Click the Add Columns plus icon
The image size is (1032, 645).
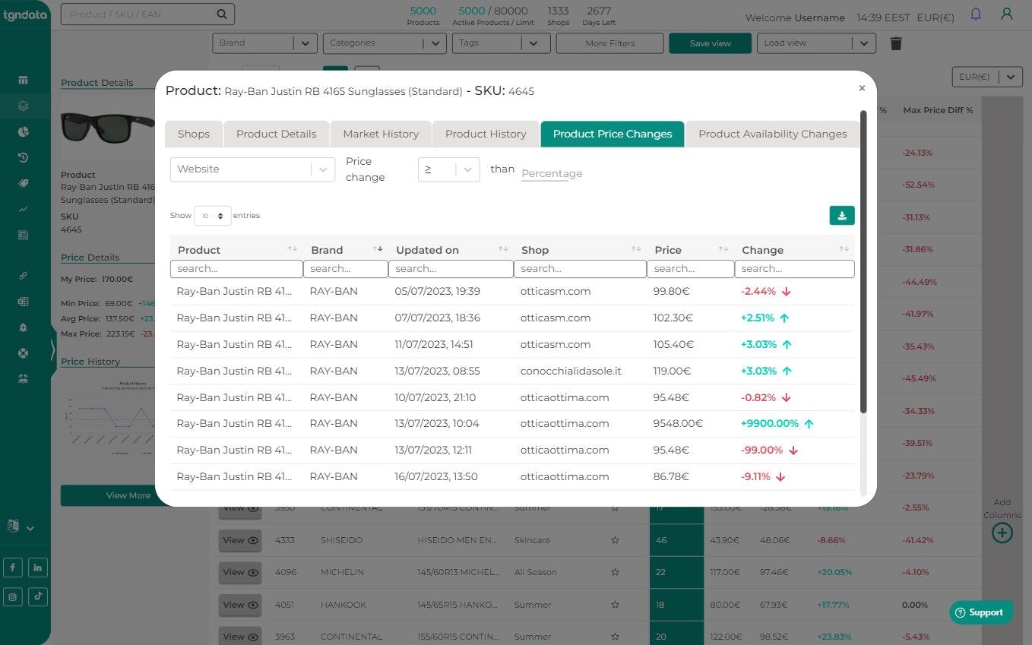(x=1002, y=533)
